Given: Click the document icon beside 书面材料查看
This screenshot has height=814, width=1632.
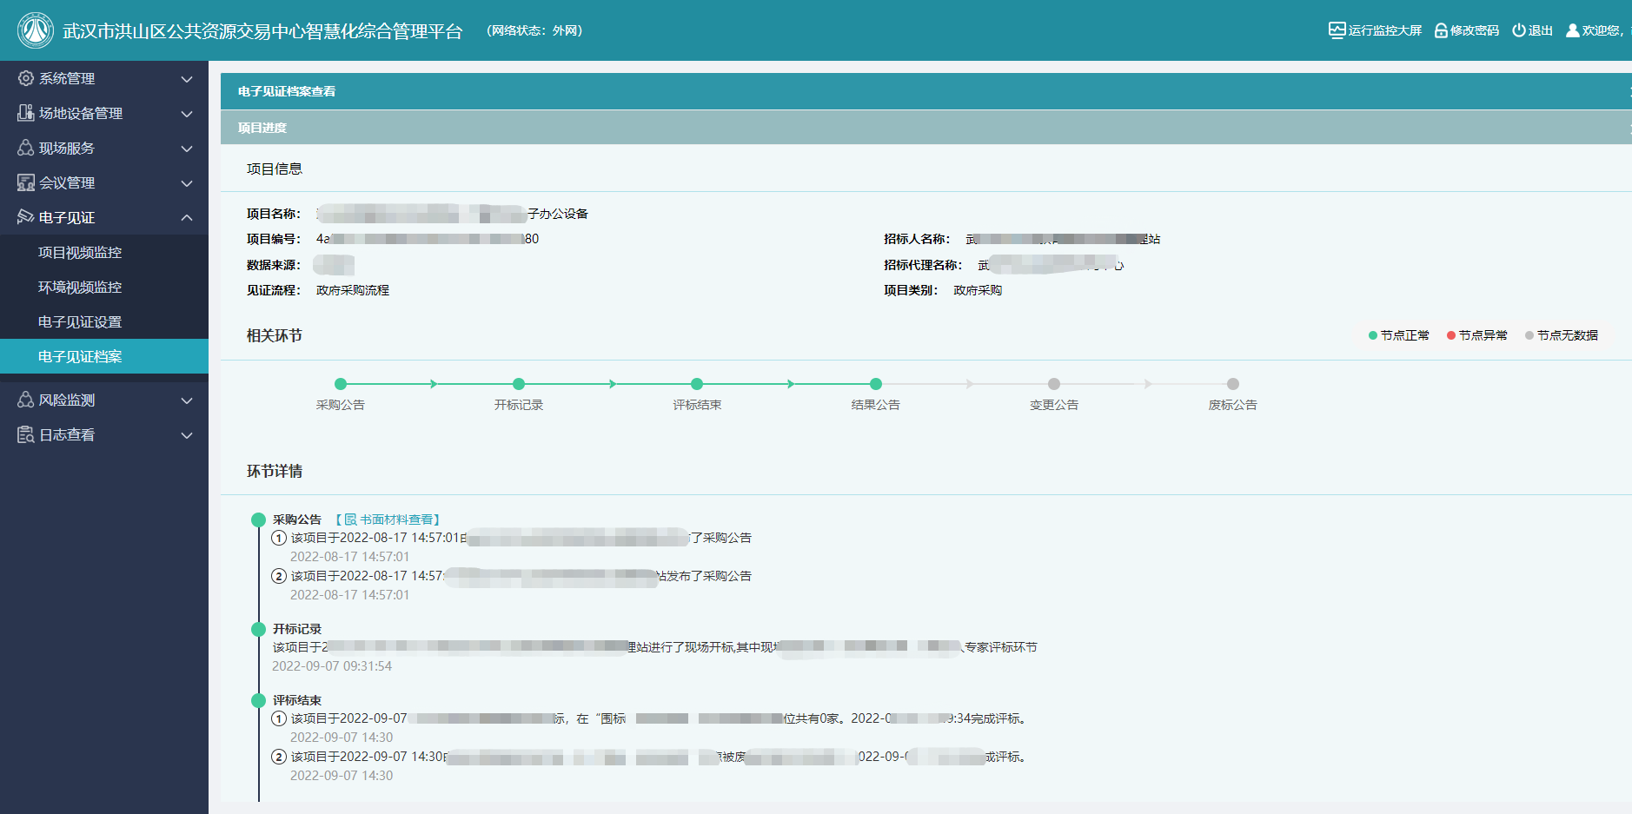Looking at the screenshot, I should pos(351,520).
